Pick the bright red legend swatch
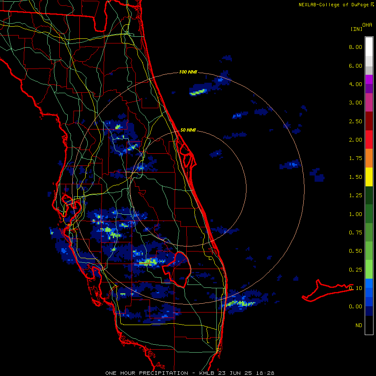The height and width of the screenshot is (376, 376). 369,140
